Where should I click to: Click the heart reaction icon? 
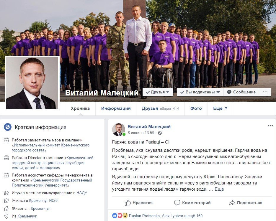coord(120,216)
